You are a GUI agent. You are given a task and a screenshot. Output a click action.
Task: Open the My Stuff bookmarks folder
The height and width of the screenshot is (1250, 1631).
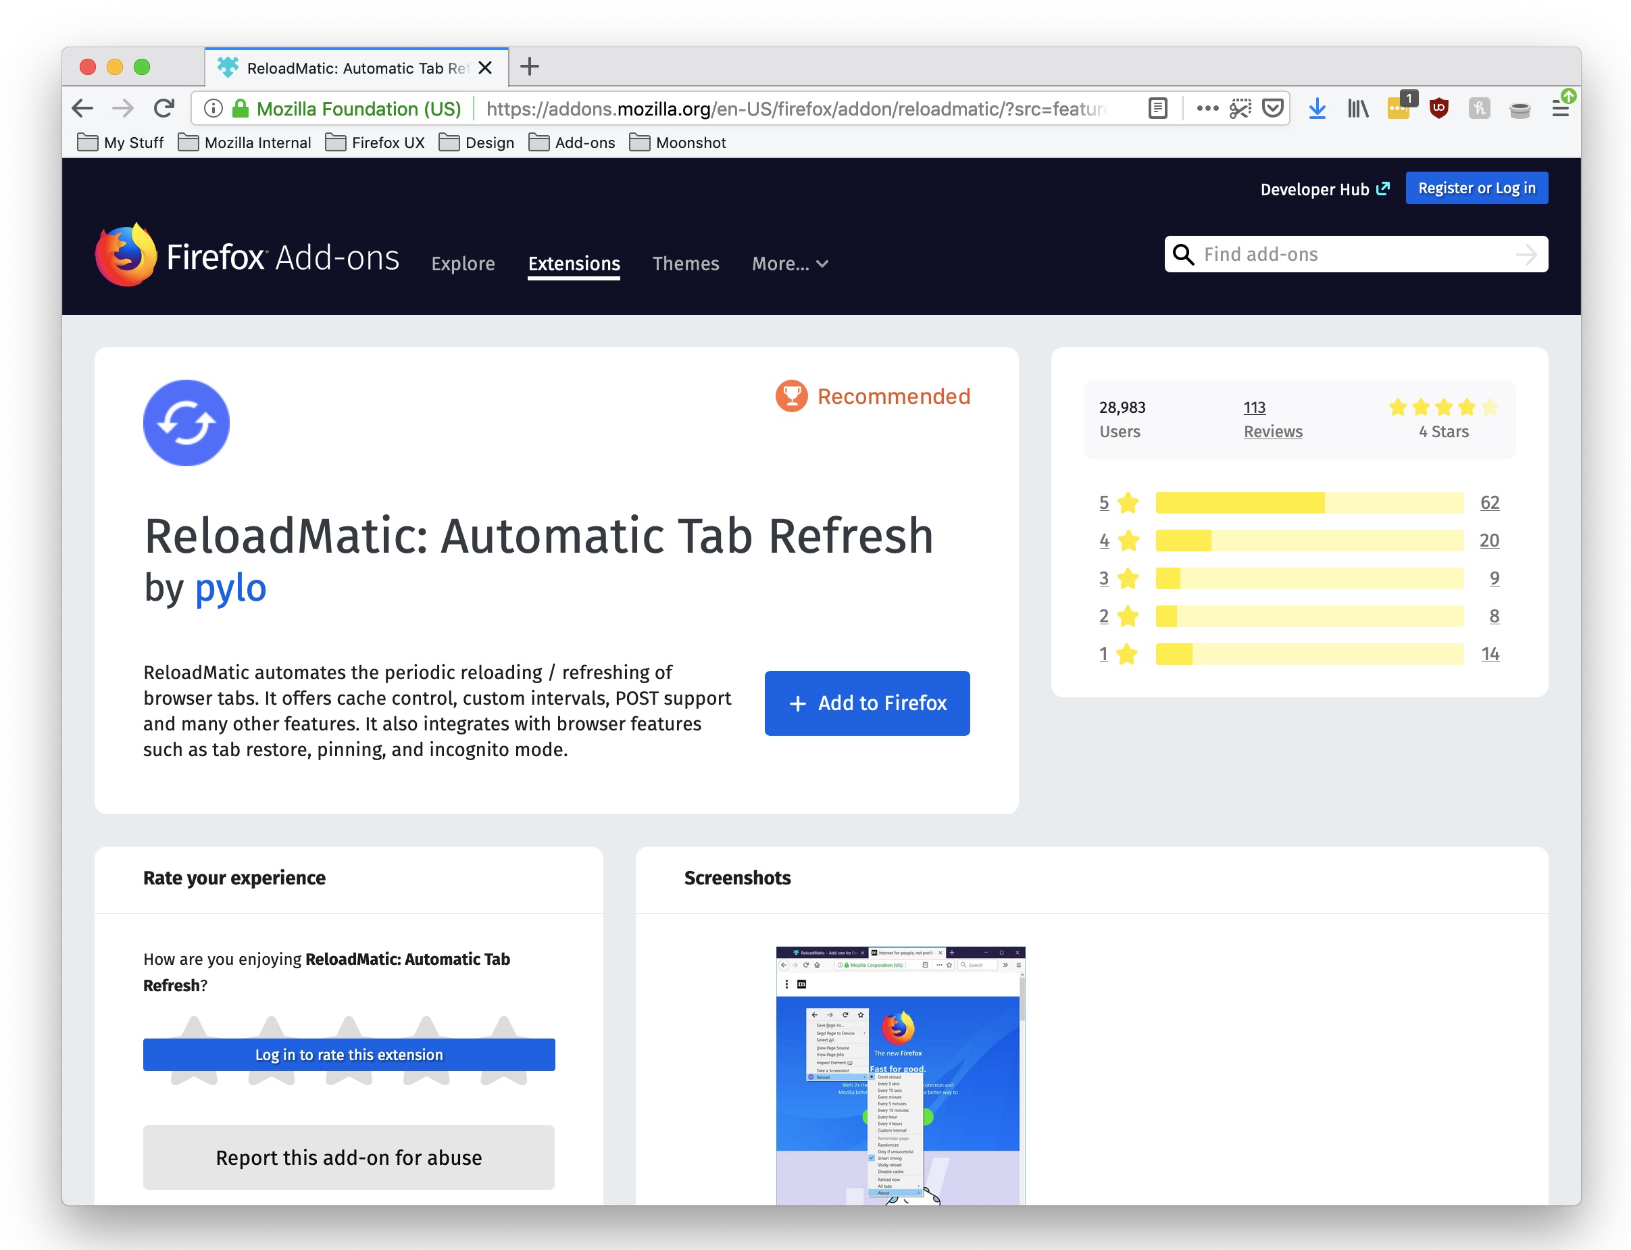120,142
